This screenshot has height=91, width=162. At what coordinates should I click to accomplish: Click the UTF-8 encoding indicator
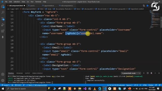point(136,85)
